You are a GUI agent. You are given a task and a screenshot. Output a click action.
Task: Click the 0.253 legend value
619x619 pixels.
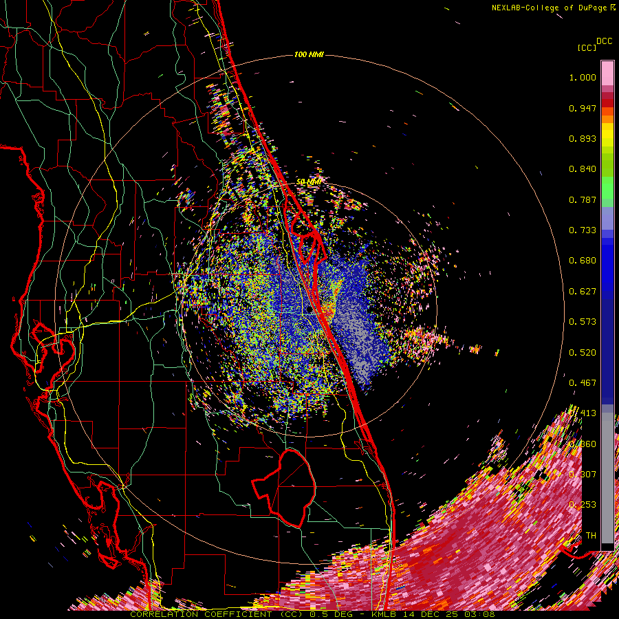pyautogui.click(x=583, y=505)
